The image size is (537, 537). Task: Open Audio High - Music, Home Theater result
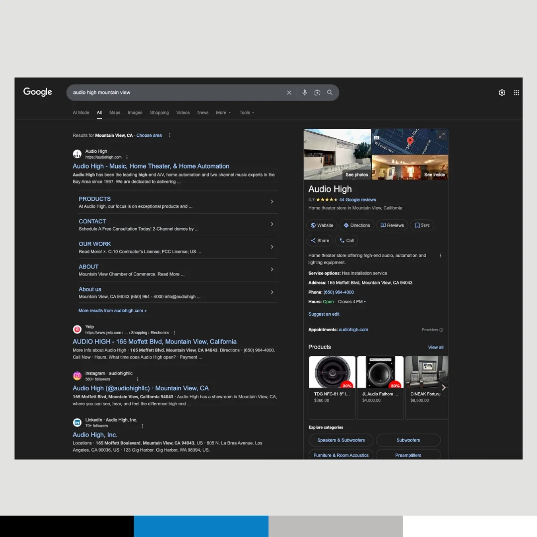click(151, 166)
